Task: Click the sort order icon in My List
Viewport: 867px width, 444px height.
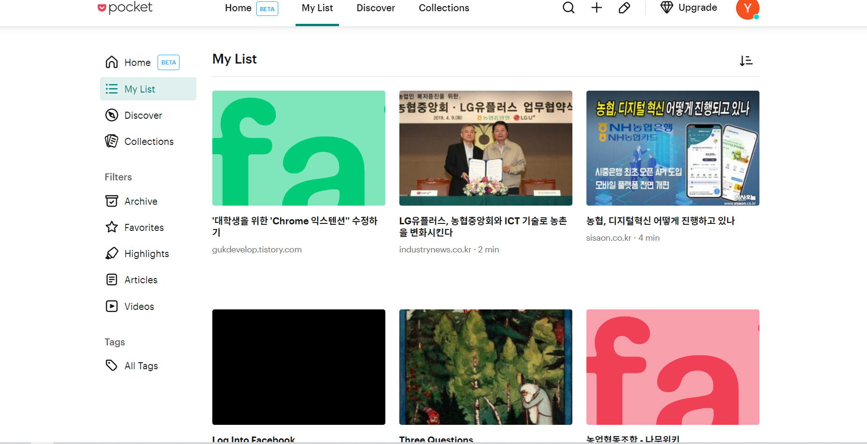Action: click(746, 61)
